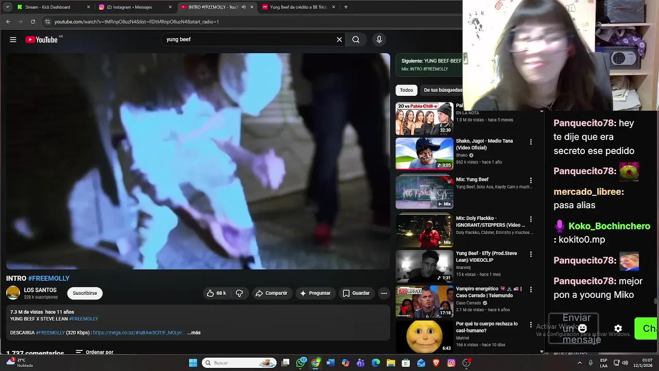
Task: Open the Preguntar AI button
Action: tap(315, 293)
